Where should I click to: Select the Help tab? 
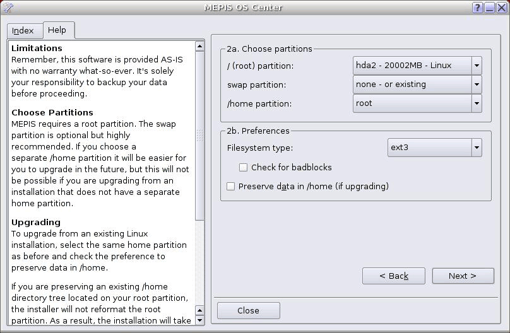coord(59,30)
